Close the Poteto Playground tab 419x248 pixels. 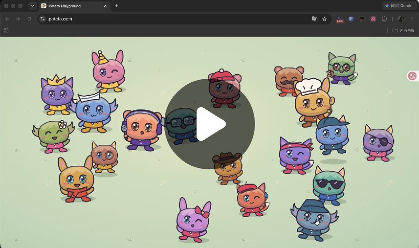click(x=105, y=6)
